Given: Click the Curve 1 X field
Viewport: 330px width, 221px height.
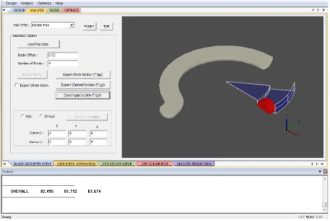Looking at the screenshot, I should click(57, 142).
